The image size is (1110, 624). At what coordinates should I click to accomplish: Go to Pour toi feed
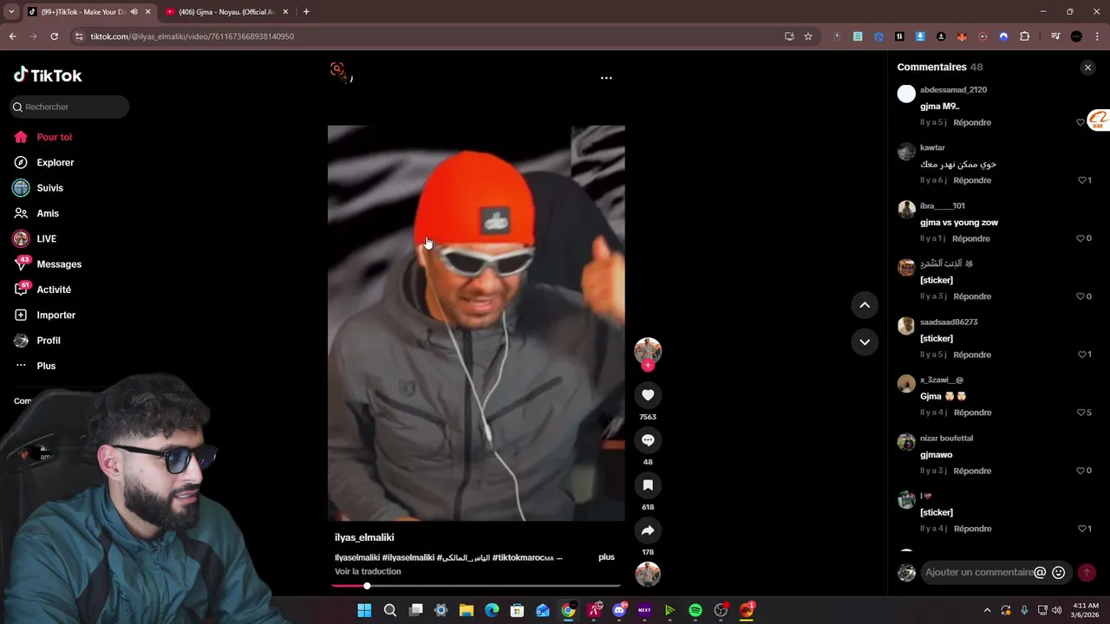54,137
